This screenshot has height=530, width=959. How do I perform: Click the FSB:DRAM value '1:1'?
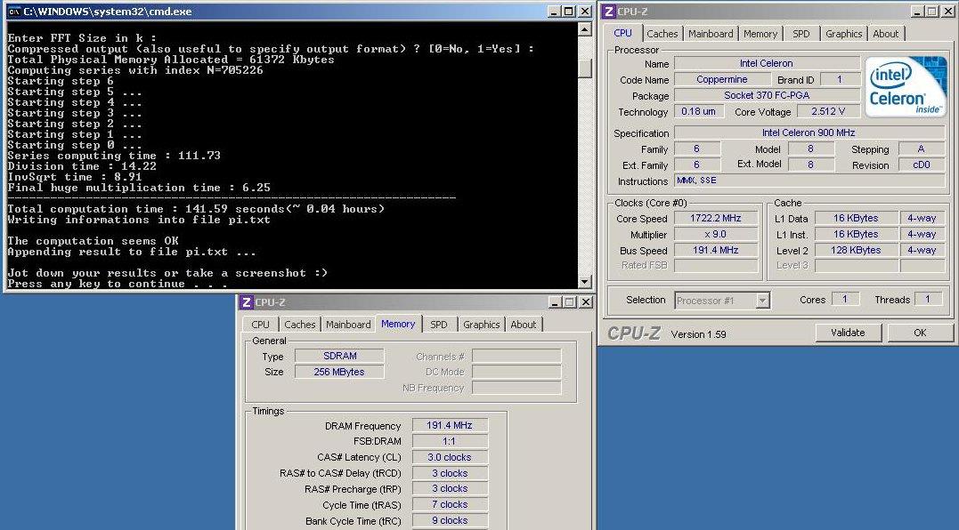[x=451, y=441]
